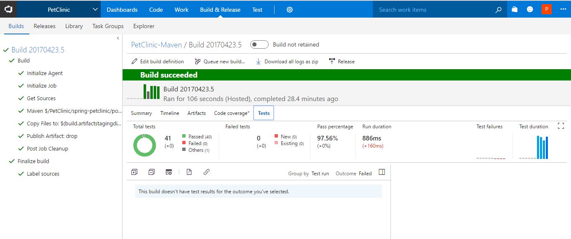Image resolution: width=571 pixels, height=239 pixels.
Task: Click the create bug document icon
Action: coord(189,172)
